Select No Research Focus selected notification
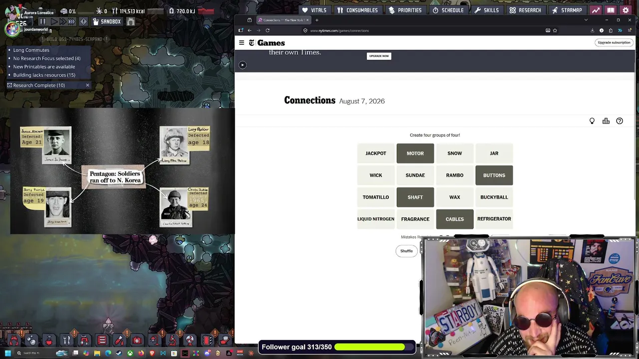 coord(46,58)
